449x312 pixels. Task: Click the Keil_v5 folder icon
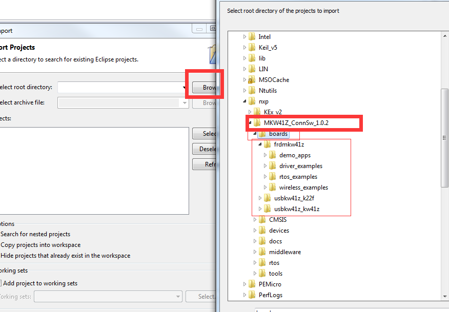tap(252, 48)
